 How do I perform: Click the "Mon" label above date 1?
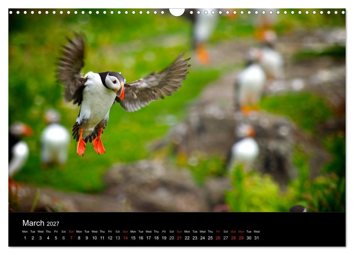tap(25, 232)
